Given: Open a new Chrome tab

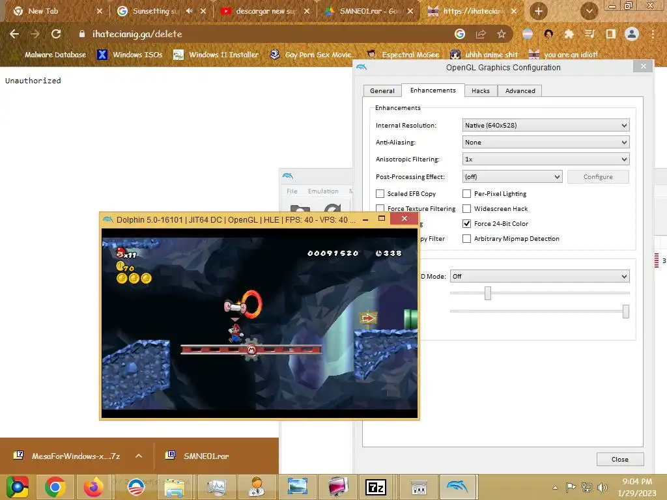Looking at the screenshot, I should [539, 11].
